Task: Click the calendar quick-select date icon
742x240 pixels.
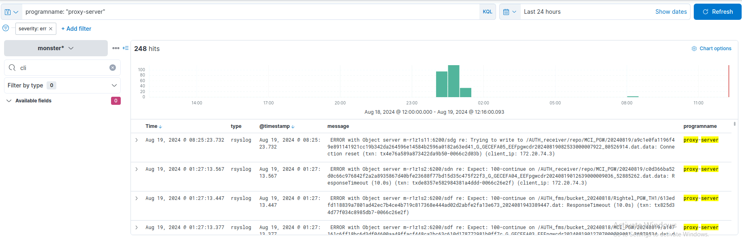Action: (509, 12)
